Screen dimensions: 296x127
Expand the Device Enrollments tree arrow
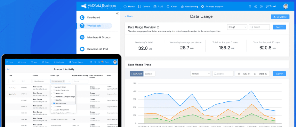click(52, 90)
